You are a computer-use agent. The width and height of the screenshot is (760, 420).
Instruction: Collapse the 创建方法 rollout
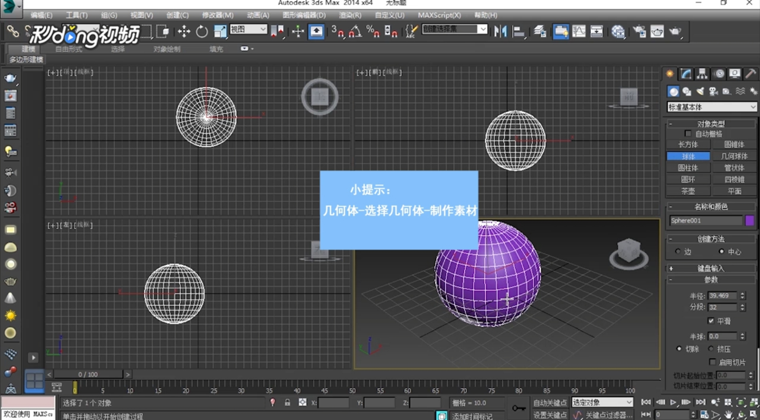pyautogui.click(x=712, y=239)
